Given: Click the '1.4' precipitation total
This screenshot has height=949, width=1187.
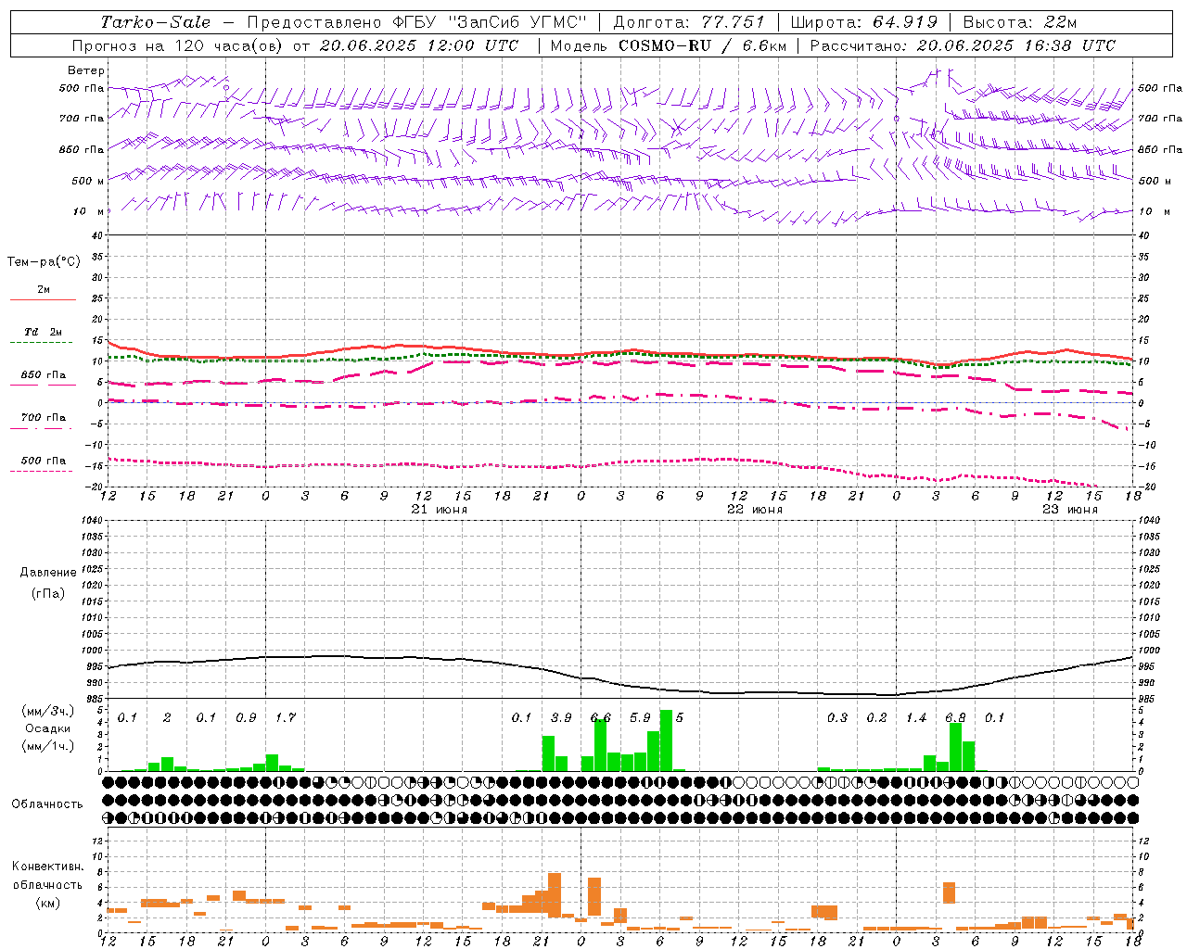Looking at the screenshot, I should tap(916, 718).
